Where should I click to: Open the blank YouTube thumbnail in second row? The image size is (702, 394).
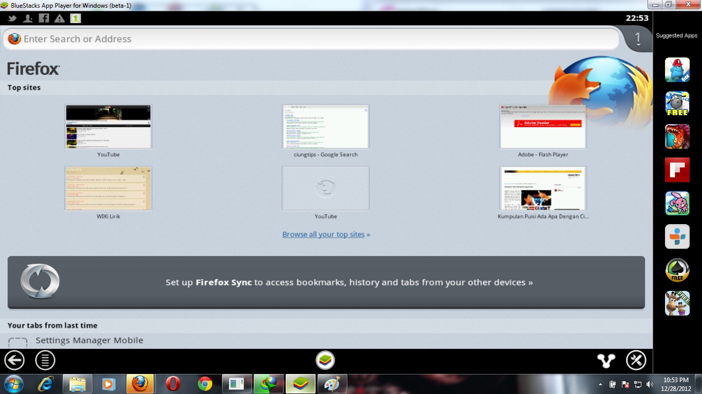pyautogui.click(x=325, y=188)
